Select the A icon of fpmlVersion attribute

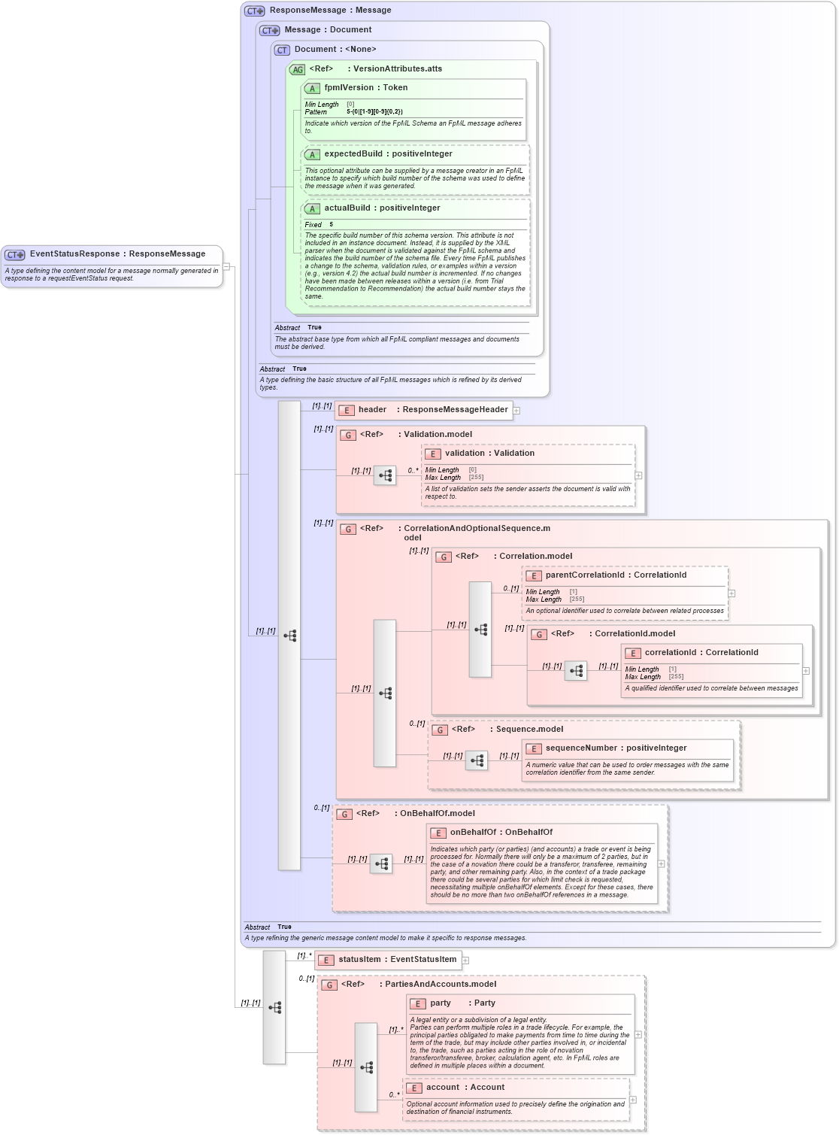point(311,88)
